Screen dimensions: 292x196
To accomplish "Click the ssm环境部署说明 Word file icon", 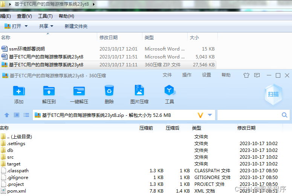I will [x=5, y=49].
